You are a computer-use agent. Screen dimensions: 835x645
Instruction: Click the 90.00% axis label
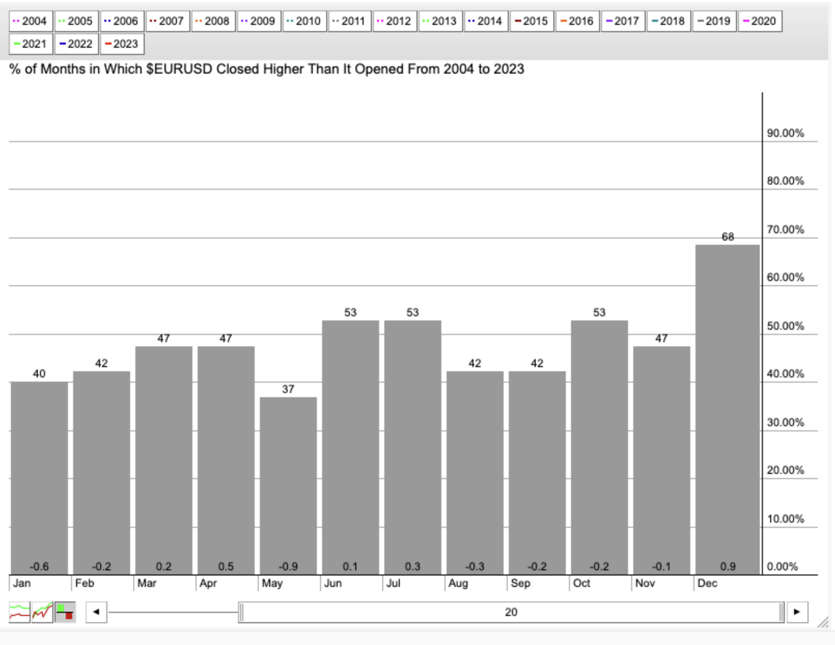(785, 133)
